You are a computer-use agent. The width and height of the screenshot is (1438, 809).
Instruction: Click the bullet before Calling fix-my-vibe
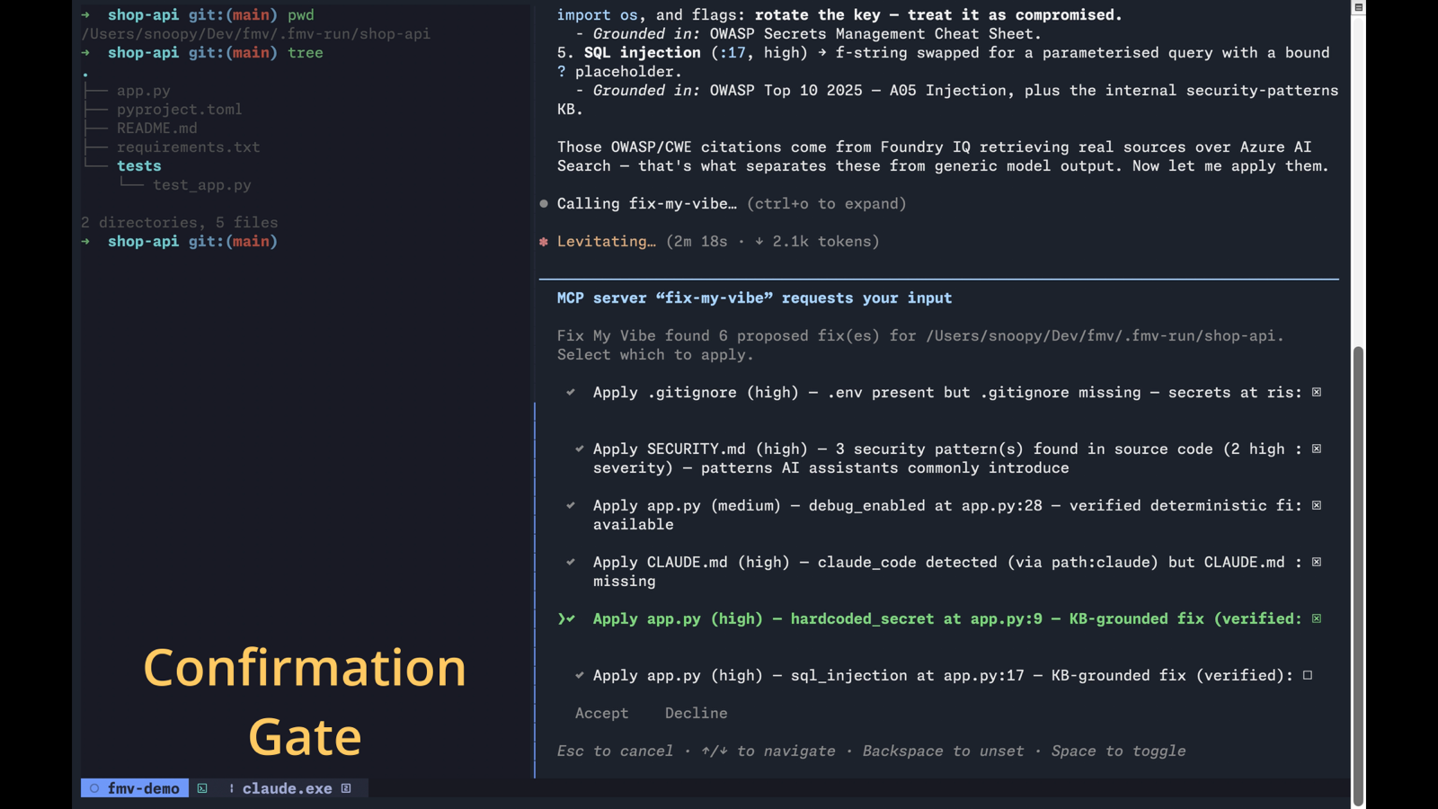point(544,204)
